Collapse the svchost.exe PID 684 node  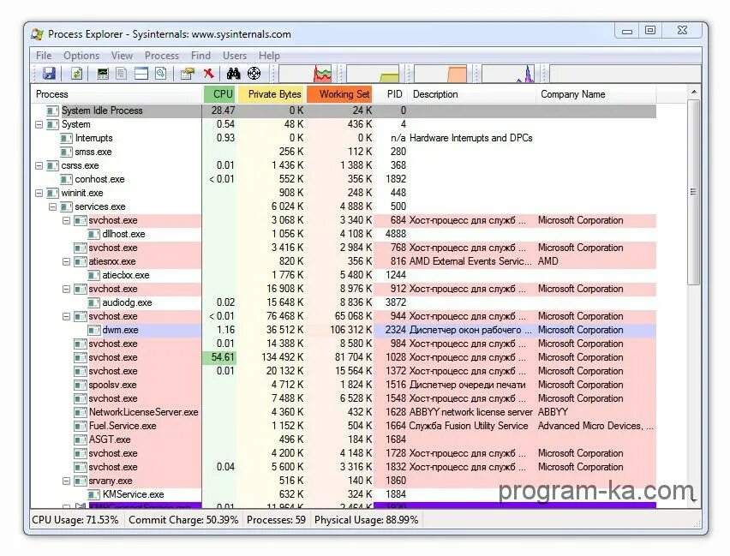(x=66, y=221)
